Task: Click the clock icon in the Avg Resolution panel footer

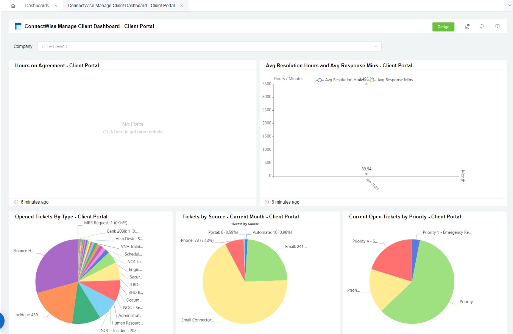Action: tap(267, 202)
